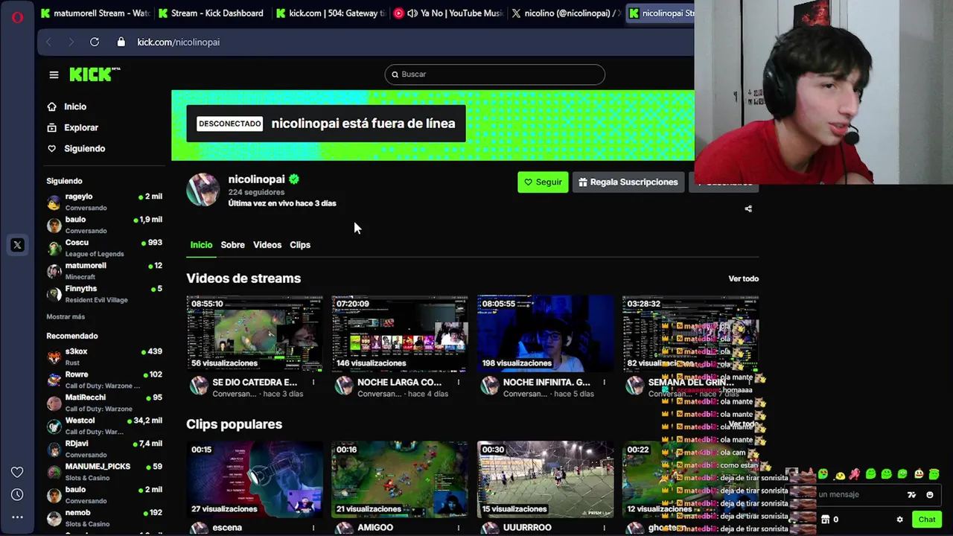Switch to matumorell Stream browser tab
This screenshot has height=536, width=953.
coord(95,13)
